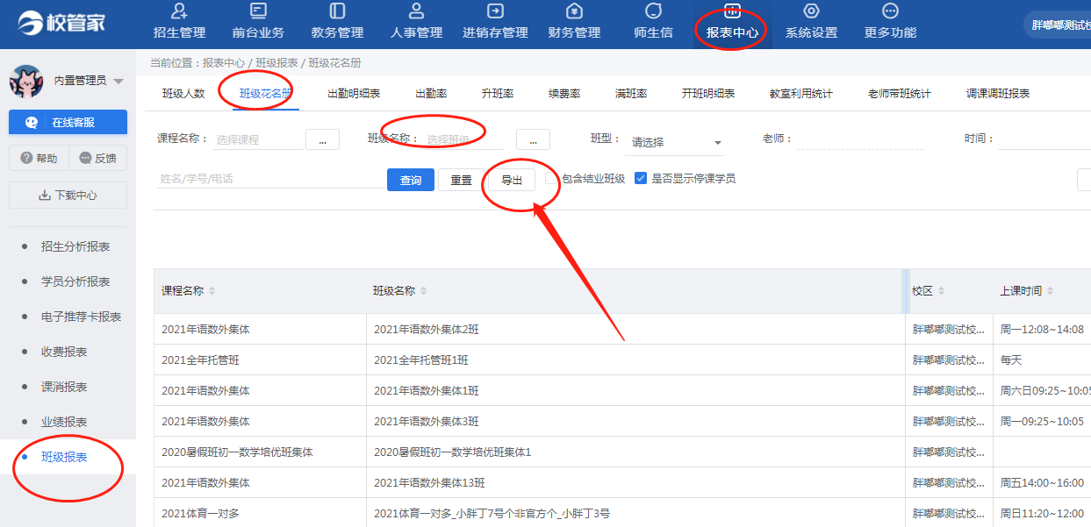
Task: Click the 校管家 logo
Action: coord(61,24)
